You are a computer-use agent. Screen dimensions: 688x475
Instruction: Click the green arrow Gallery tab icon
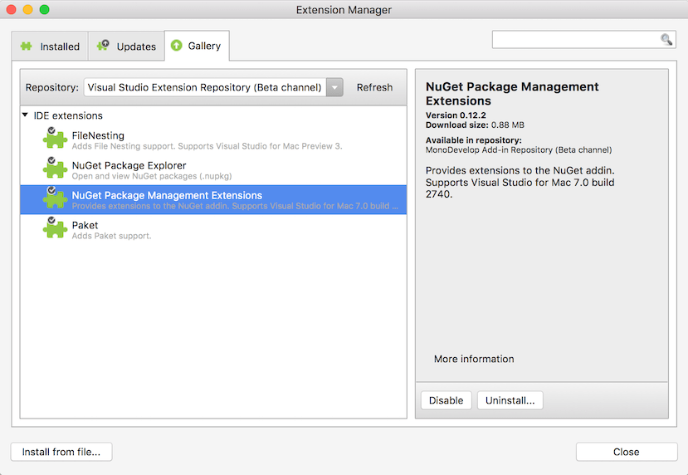click(177, 45)
